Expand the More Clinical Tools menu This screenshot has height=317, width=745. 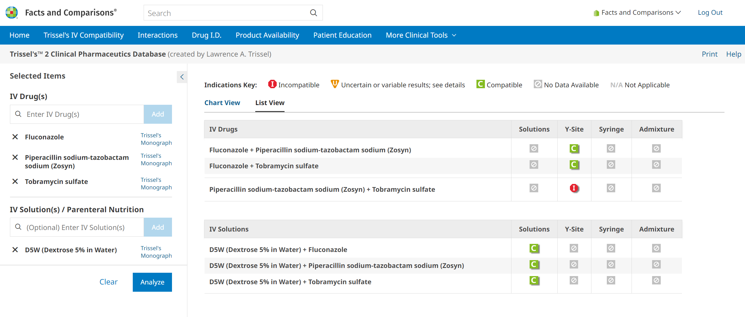[x=421, y=35]
